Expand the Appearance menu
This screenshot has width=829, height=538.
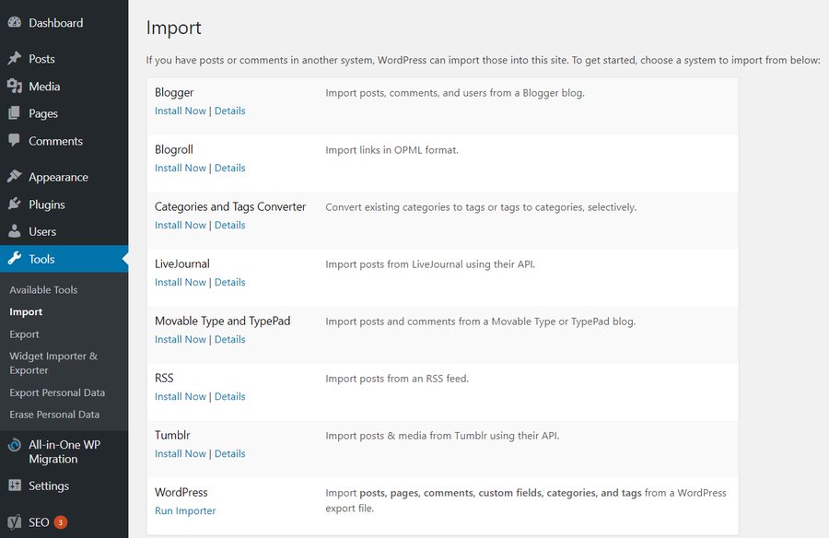57,176
